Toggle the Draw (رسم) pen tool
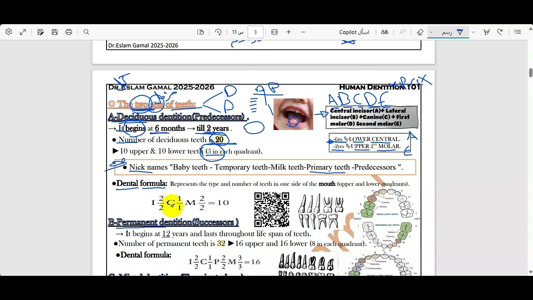 coord(453,32)
